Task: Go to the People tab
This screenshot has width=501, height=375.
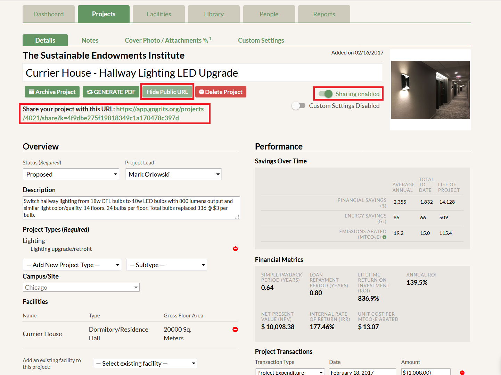Action: pos(269,14)
